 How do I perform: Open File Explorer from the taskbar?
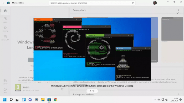pos(43,100)
